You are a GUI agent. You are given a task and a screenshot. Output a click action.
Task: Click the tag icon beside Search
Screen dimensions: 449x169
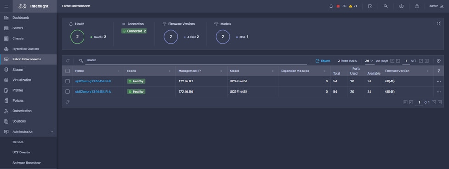[67, 61]
